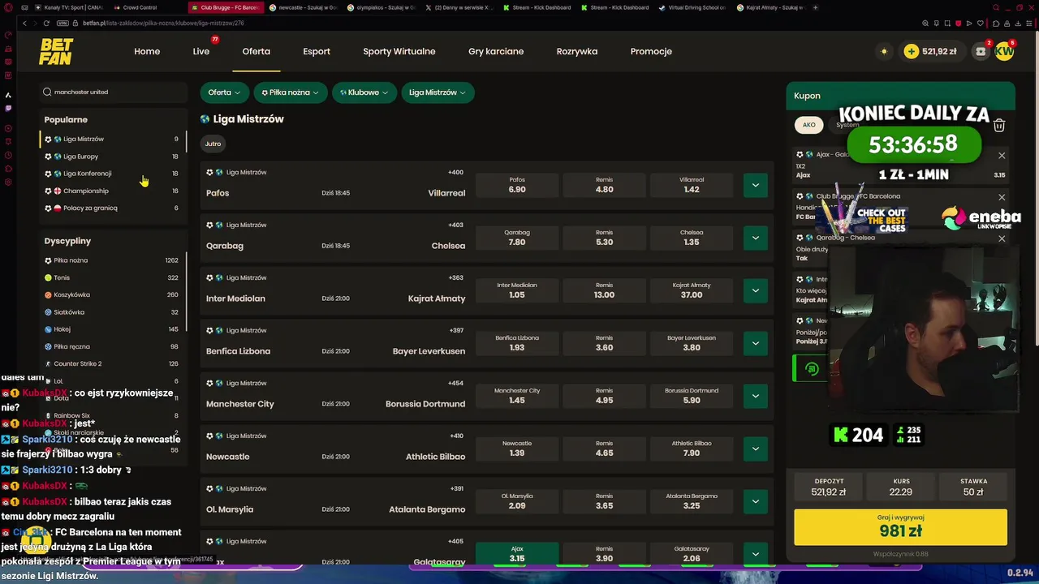This screenshot has width=1039, height=584.
Task: Expand more markets for Inter Mediolan match
Action: coord(755,290)
